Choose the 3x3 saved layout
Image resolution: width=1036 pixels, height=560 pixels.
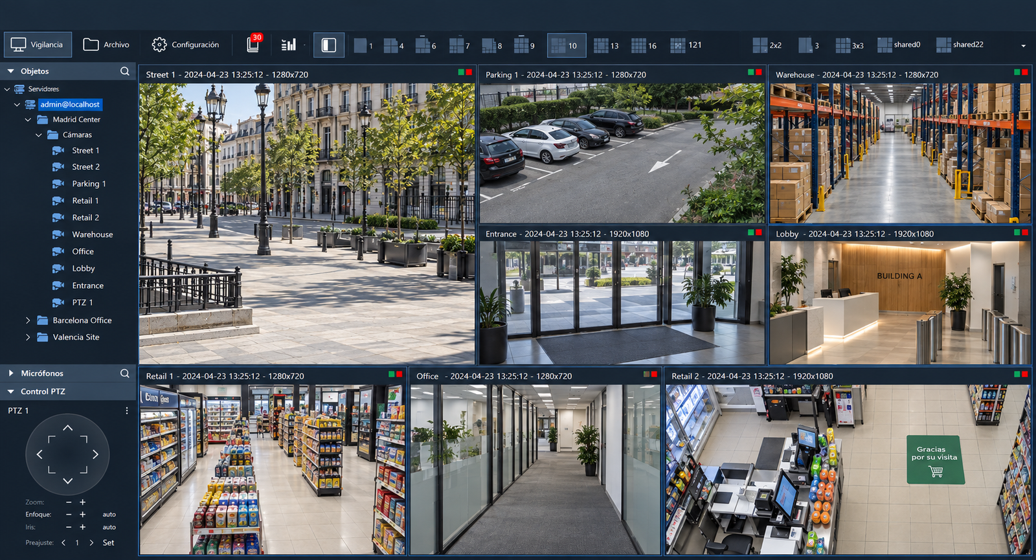pos(850,45)
